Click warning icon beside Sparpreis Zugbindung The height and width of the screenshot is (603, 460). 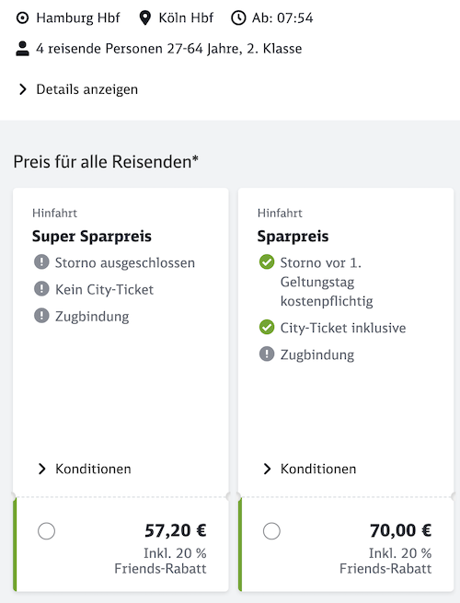click(267, 354)
